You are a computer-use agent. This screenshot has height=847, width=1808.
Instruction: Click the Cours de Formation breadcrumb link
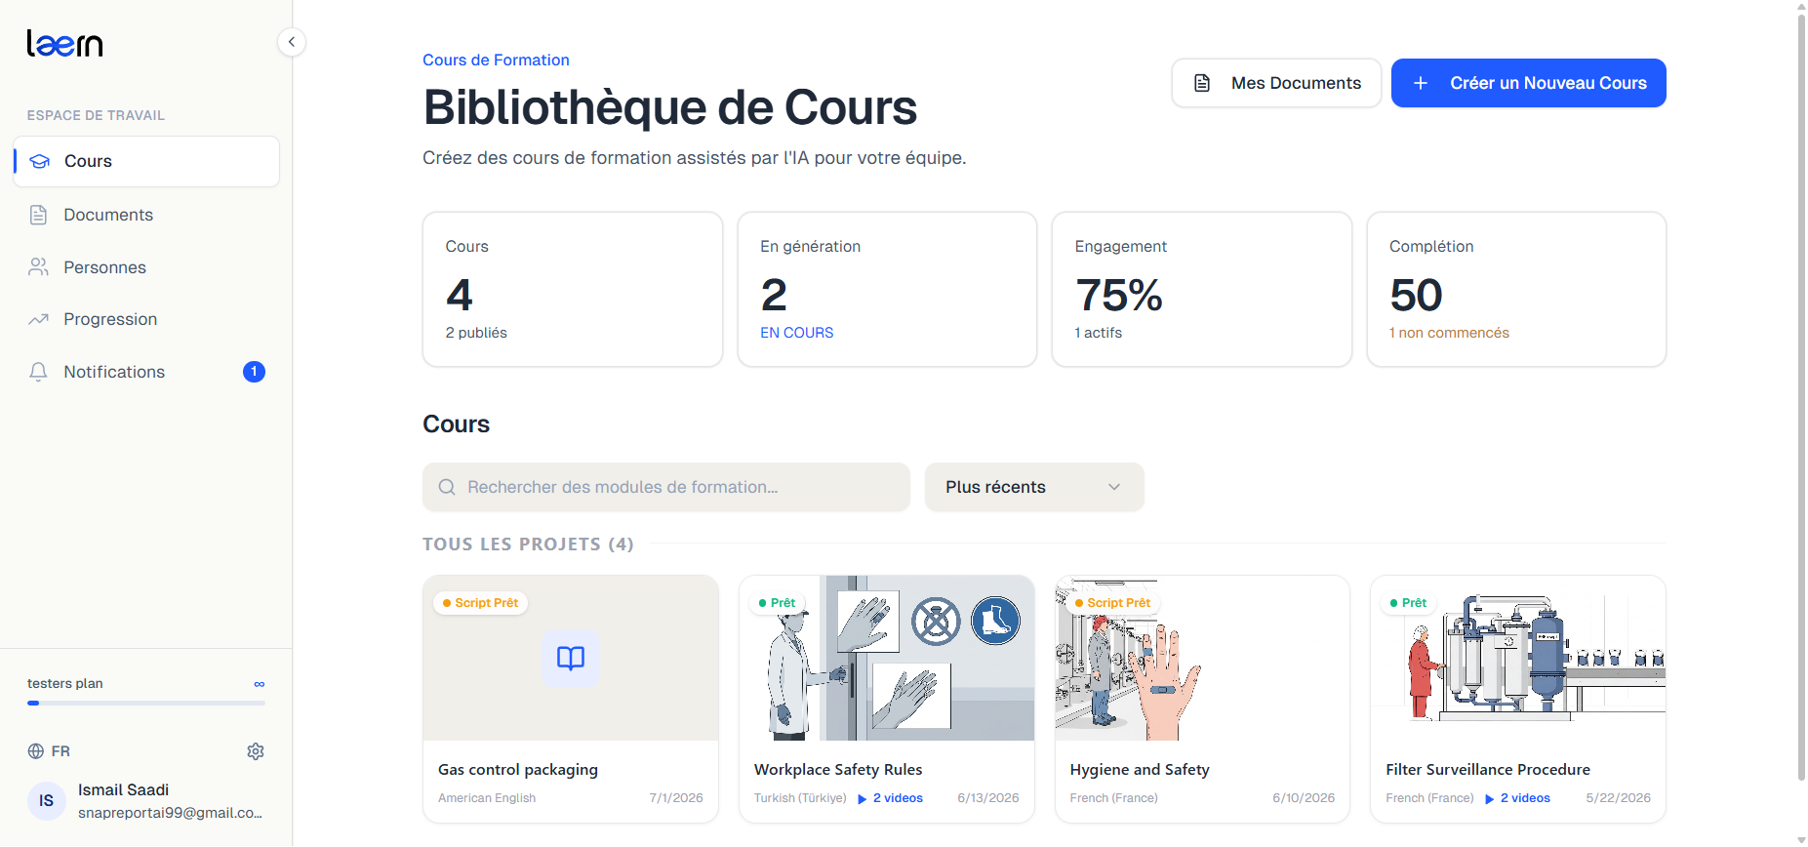[x=496, y=60]
